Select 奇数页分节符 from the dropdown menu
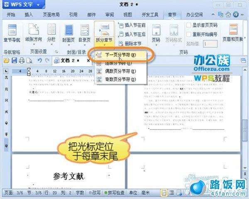The height and width of the screenshot is (199, 249). 120,79
